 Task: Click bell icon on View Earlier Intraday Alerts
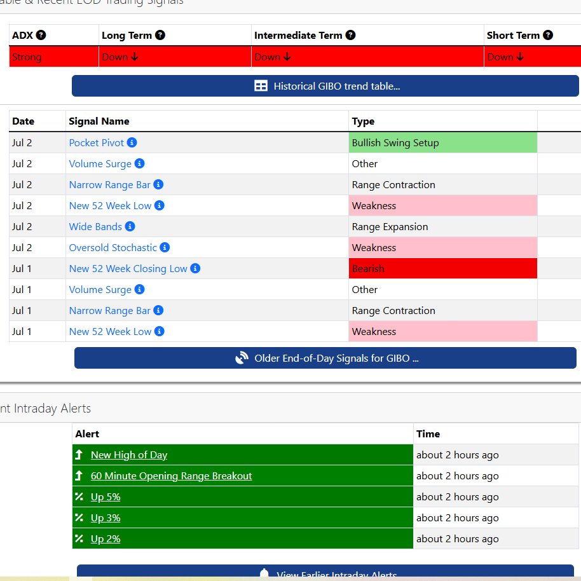[x=264, y=573]
